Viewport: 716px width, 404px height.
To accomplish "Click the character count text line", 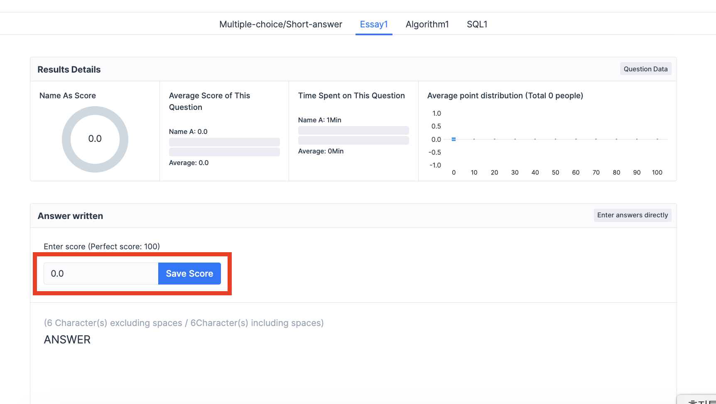I will [184, 323].
